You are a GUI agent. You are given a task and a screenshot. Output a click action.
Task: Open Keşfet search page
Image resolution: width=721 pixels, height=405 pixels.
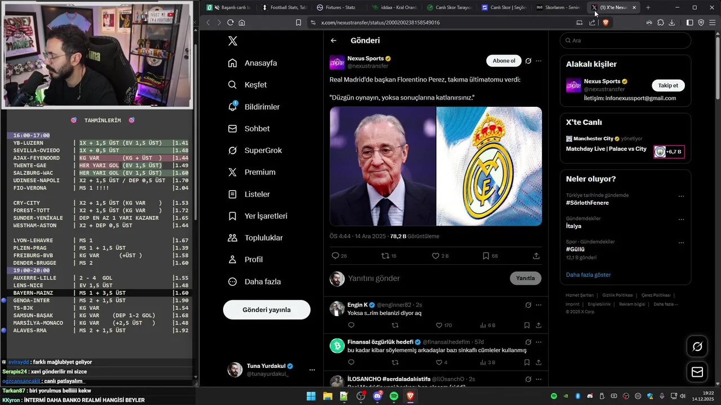(247, 85)
